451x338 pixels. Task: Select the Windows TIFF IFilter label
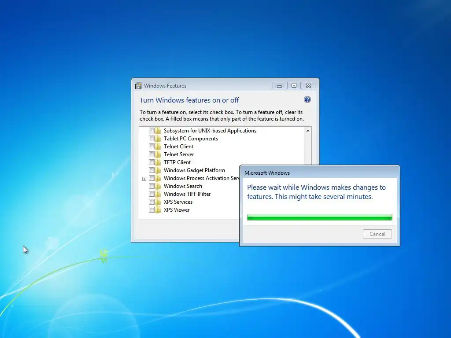click(x=187, y=194)
